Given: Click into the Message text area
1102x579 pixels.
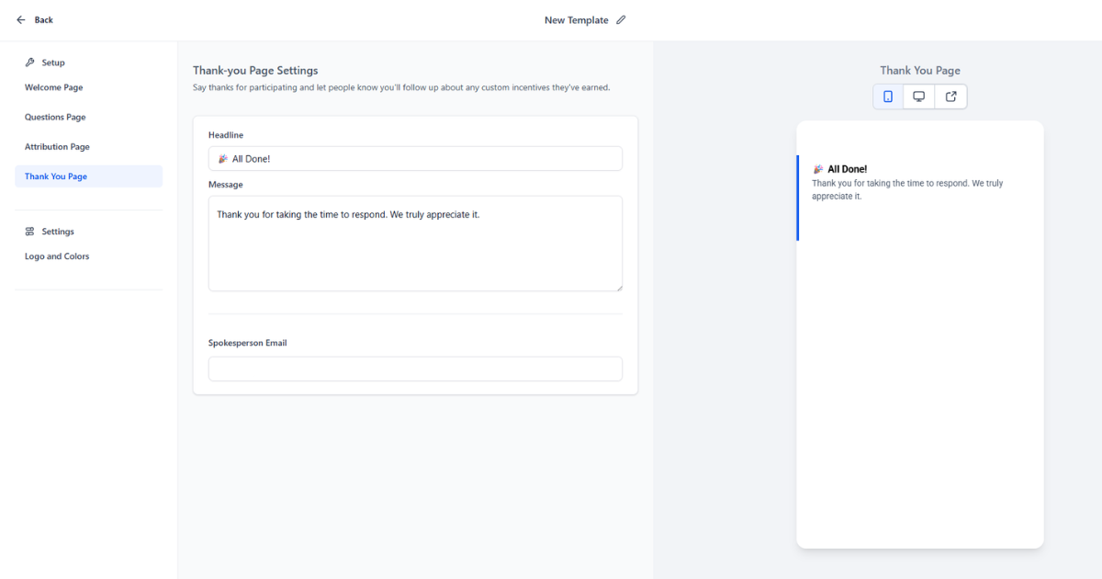Looking at the screenshot, I should pyautogui.click(x=415, y=244).
